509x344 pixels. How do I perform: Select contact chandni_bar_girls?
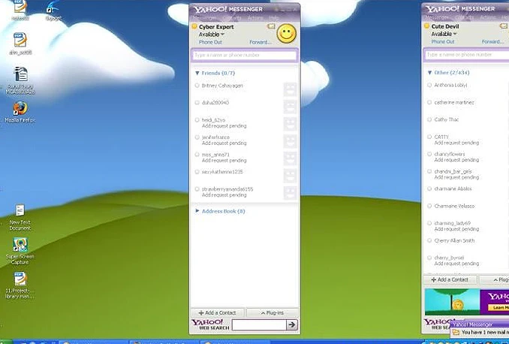tap(453, 171)
